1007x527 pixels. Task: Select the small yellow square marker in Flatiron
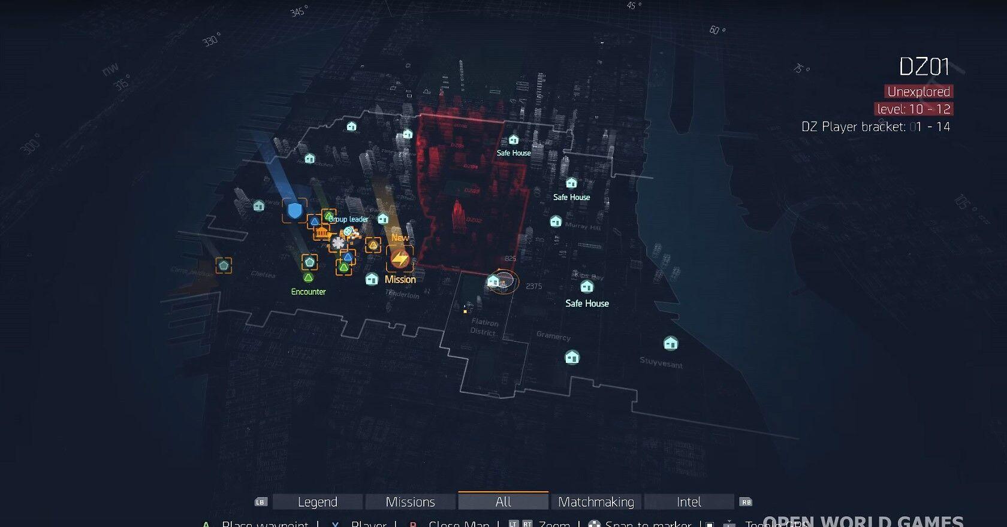coord(465,311)
